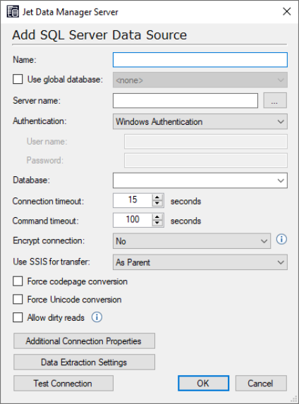Enable Allow dirty reads checkbox
The image size is (299, 404).
[x=18, y=317]
